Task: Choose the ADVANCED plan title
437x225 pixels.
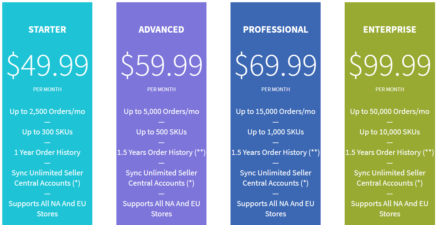Action: (x=161, y=29)
